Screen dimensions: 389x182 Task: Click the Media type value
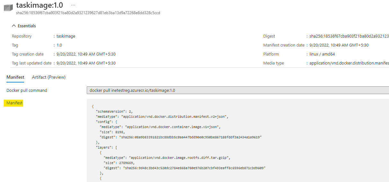pyautogui.click(x=349, y=63)
